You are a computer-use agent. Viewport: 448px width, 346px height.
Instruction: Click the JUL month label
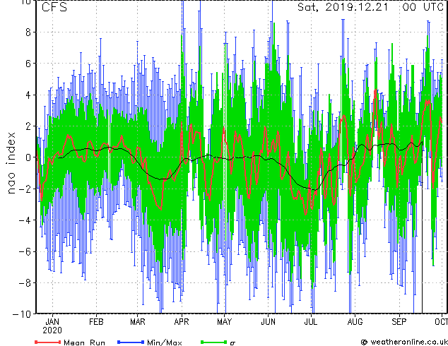(311, 322)
